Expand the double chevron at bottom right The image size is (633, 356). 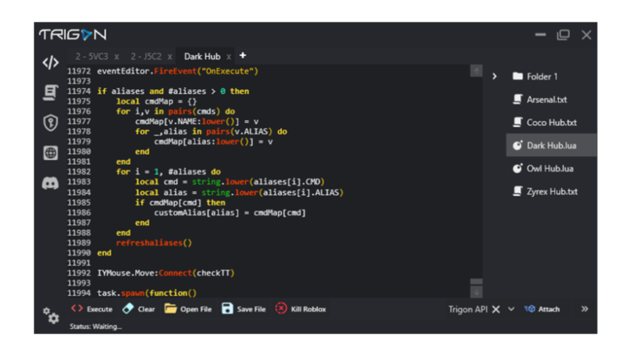tap(584, 309)
